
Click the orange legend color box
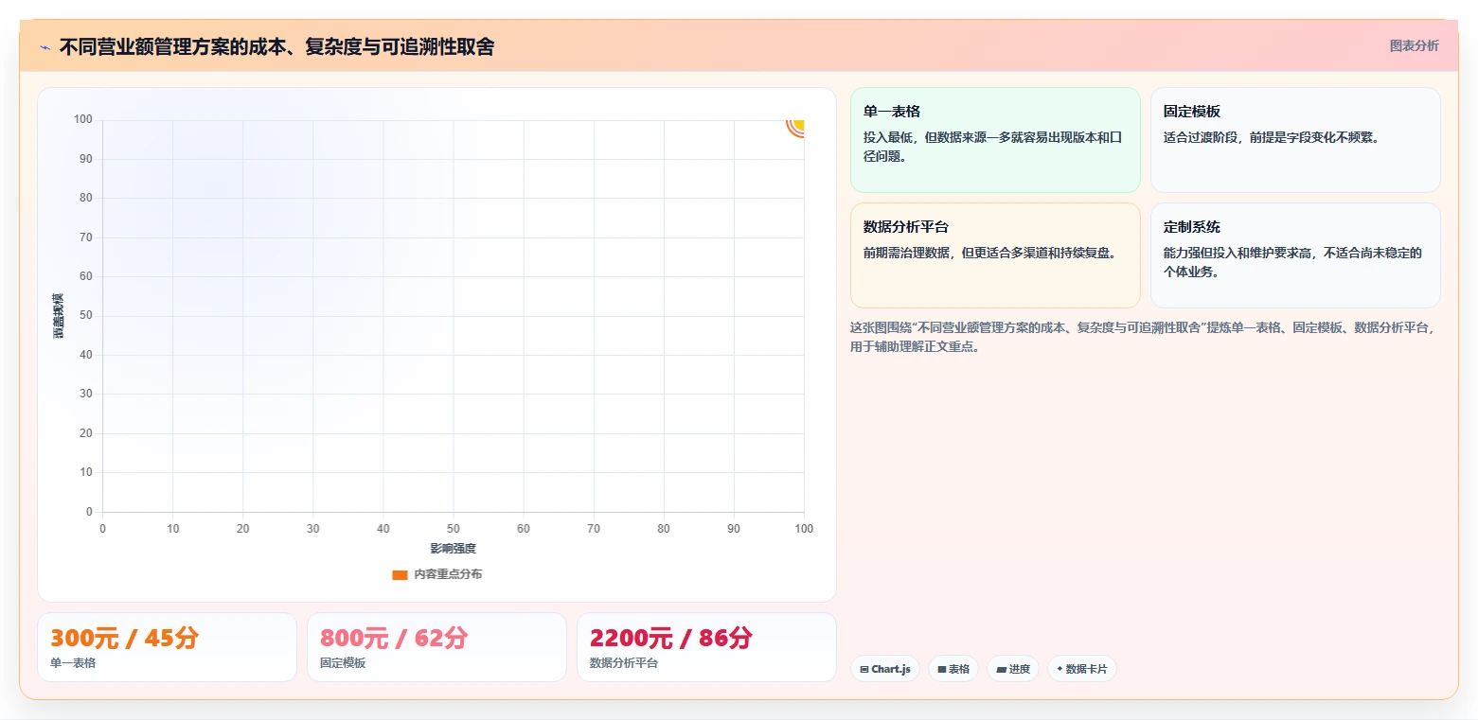[x=400, y=575]
